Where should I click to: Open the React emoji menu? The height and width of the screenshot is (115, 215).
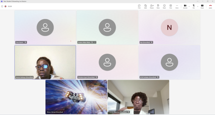[165, 6]
